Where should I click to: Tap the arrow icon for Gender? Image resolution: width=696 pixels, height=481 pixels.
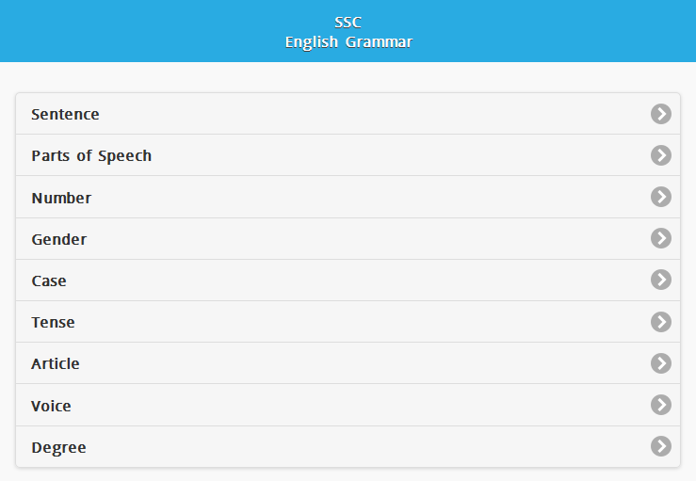coord(661,239)
